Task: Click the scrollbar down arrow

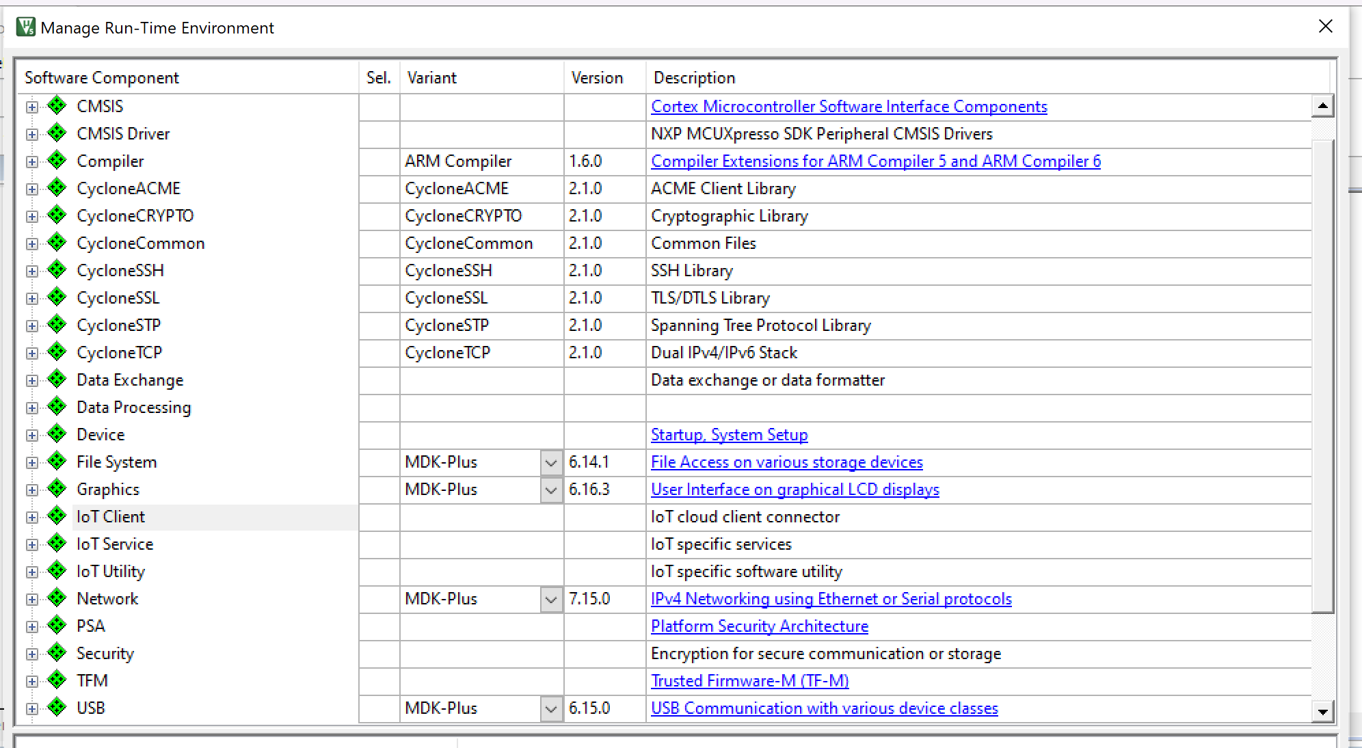Action: pyautogui.click(x=1322, y=710)
